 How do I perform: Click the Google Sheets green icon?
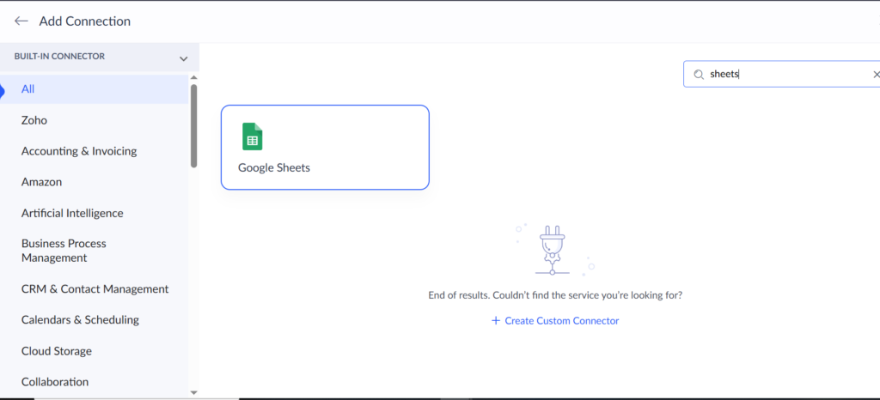point(253,136)
